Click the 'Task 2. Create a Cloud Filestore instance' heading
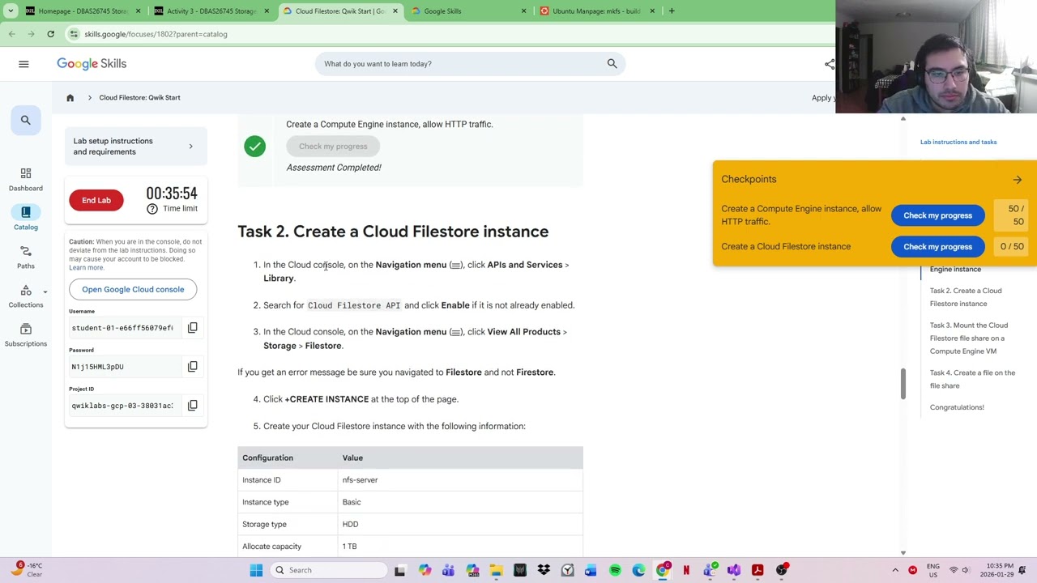1037x583 pixels. (393, 232)
